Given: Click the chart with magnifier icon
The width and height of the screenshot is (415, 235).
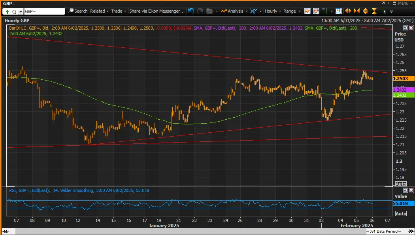Looking at the screenshot, I should point(316,11).
